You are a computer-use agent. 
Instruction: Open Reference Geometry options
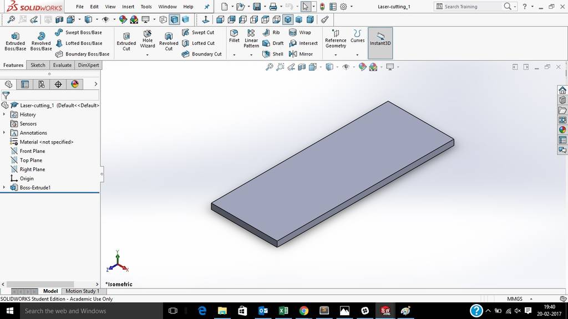click(x=336, y=38)
